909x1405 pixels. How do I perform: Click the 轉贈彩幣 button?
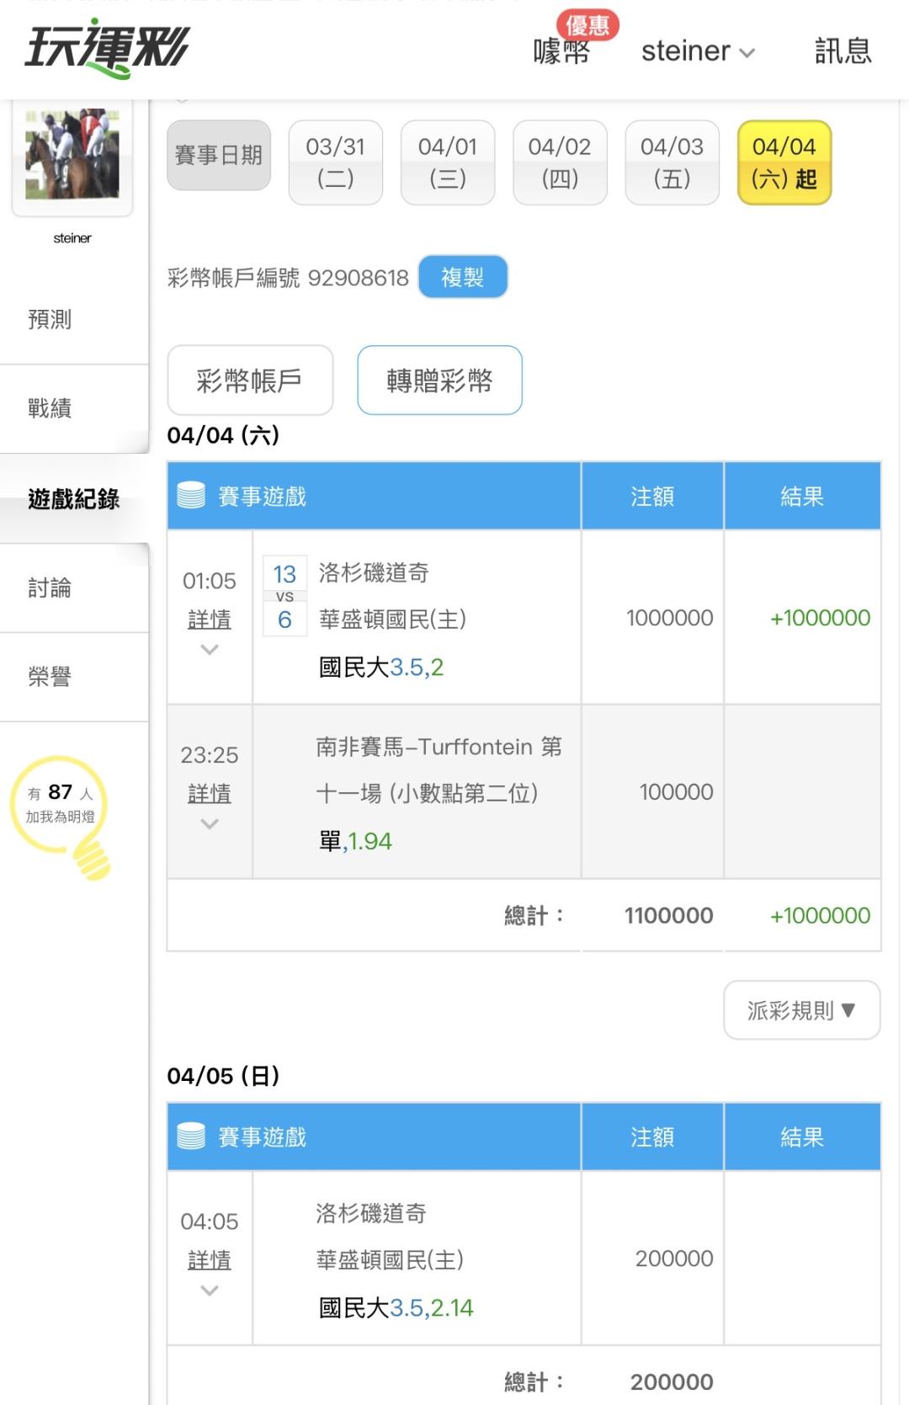tap(439, 381)
